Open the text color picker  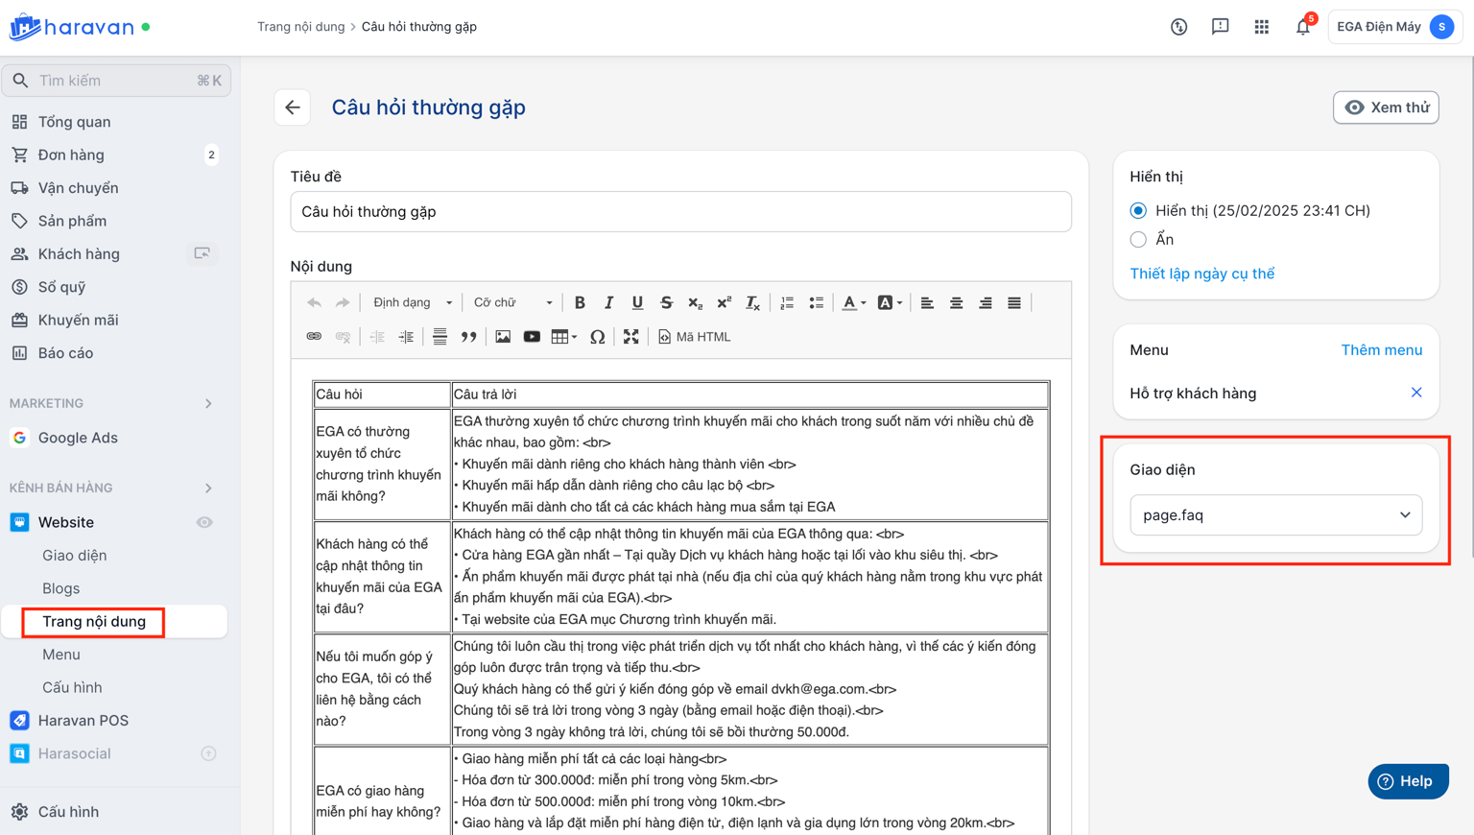852,302
